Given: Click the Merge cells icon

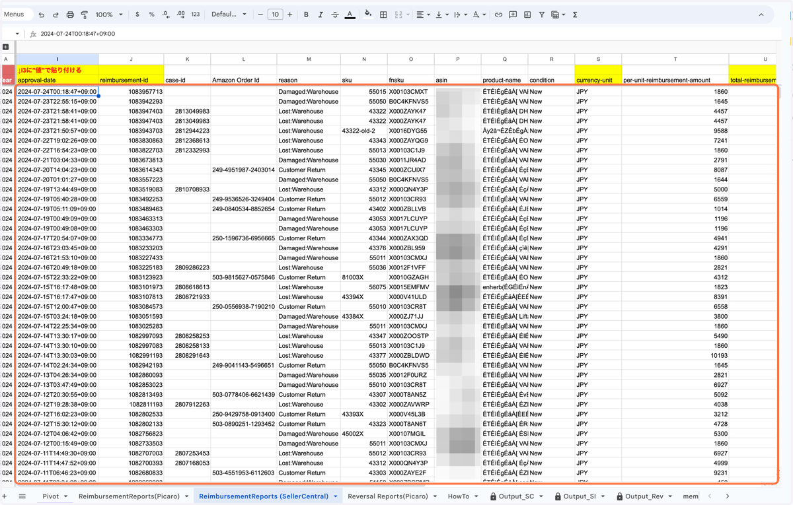Looking at the screenshot, I should click(x=398, y=15).
